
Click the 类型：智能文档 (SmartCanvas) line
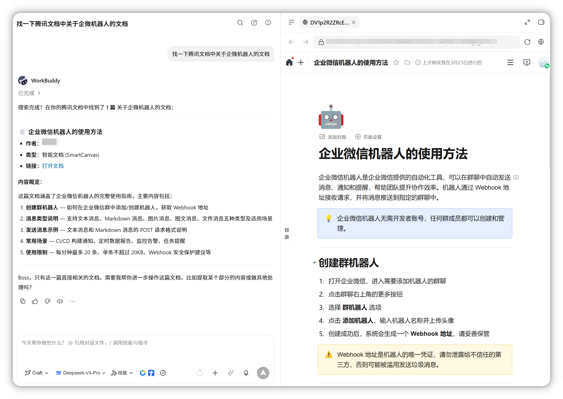coord(62,155)
